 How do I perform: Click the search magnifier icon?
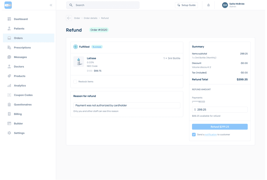coord(71,5)
